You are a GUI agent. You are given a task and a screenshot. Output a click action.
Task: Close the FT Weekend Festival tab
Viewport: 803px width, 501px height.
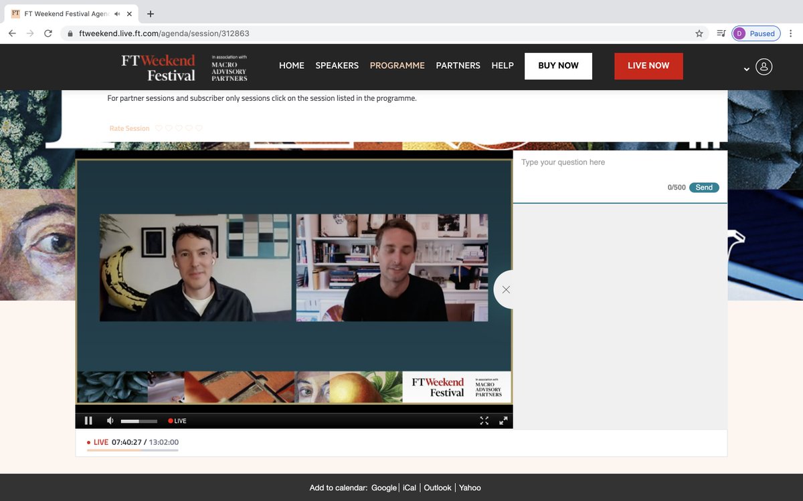coord(130,13)
